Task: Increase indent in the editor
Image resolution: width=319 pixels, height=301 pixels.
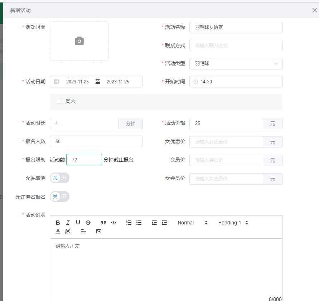Action: (x=164, y=223)
